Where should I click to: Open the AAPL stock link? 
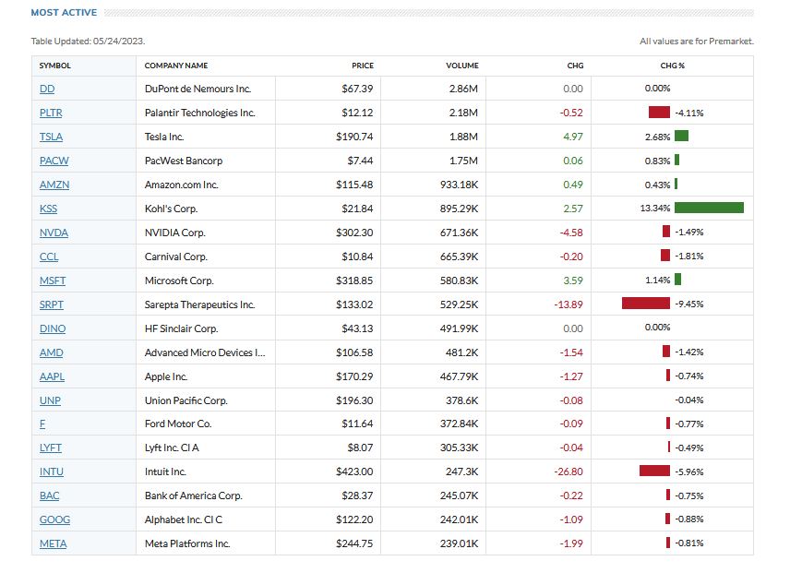click(x=52, y=376)
